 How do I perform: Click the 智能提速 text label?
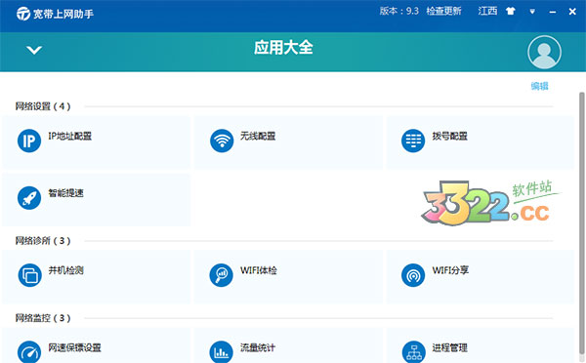[65, 193]
